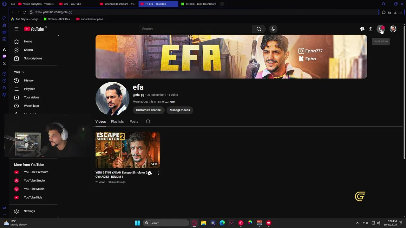This screenshot has width=406, height=228.
Task: Click the upload arrow icon in YouTube header
Action: coord(370,29)
